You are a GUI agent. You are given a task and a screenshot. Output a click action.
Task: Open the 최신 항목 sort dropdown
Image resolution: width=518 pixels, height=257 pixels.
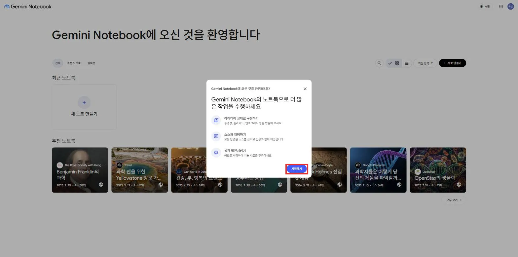tap(425, 63)
